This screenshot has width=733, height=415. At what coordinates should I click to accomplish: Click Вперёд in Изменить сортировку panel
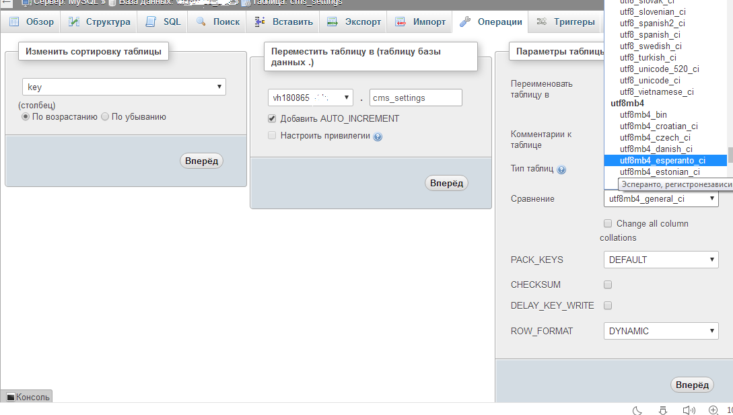tap(201, 161)
